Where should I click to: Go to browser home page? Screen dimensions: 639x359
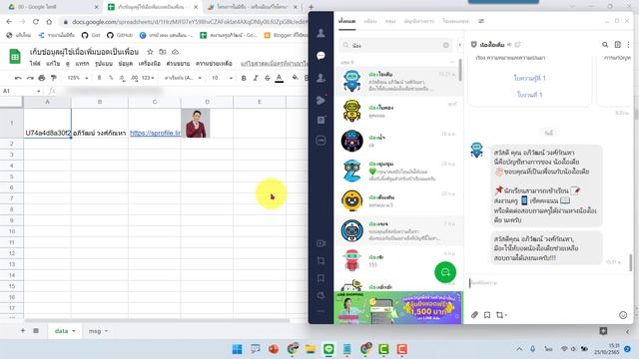point(49,22)
